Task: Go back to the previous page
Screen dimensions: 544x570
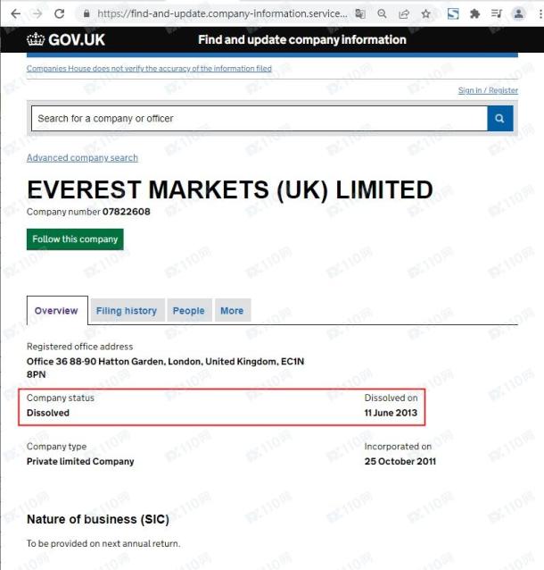Action: click(x=15, y=13)
